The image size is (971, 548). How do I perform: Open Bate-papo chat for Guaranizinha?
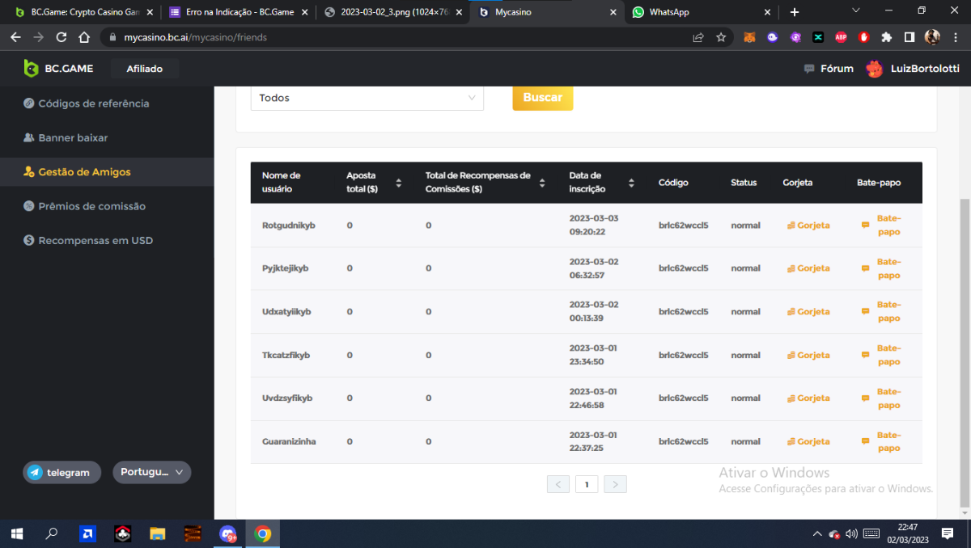point(888,441)
